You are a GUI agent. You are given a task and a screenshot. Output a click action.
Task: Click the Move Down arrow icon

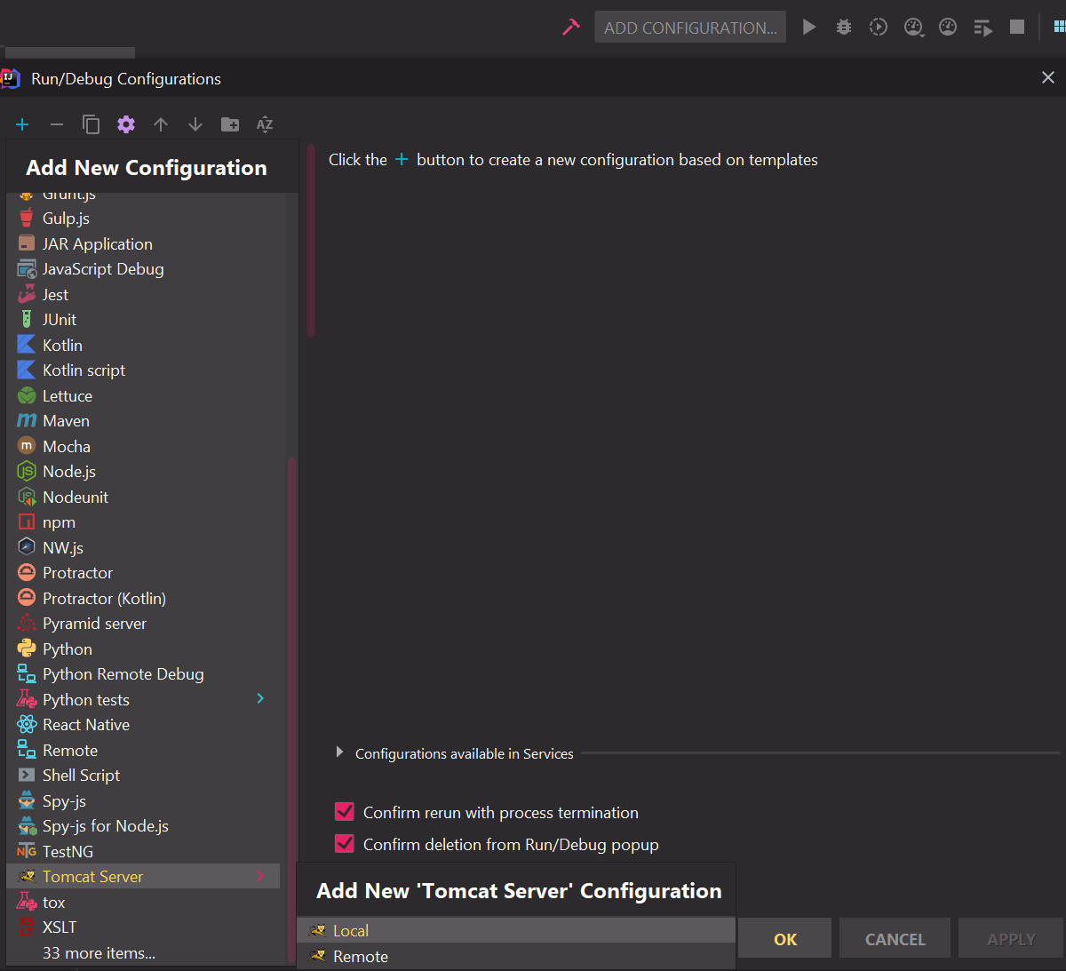click(x=195, y=124)
